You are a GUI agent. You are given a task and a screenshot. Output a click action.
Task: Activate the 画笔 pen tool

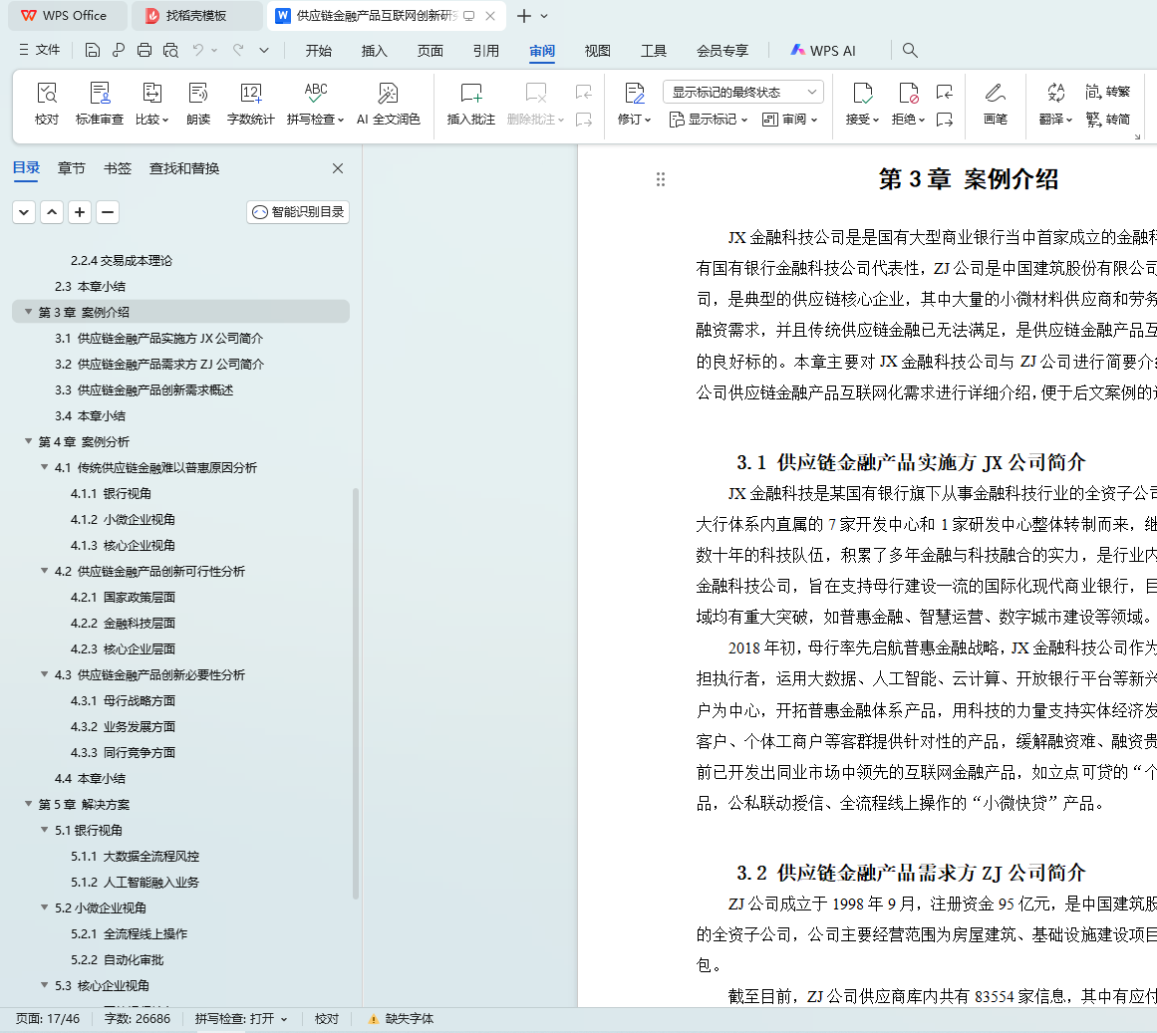coord(995,104)
